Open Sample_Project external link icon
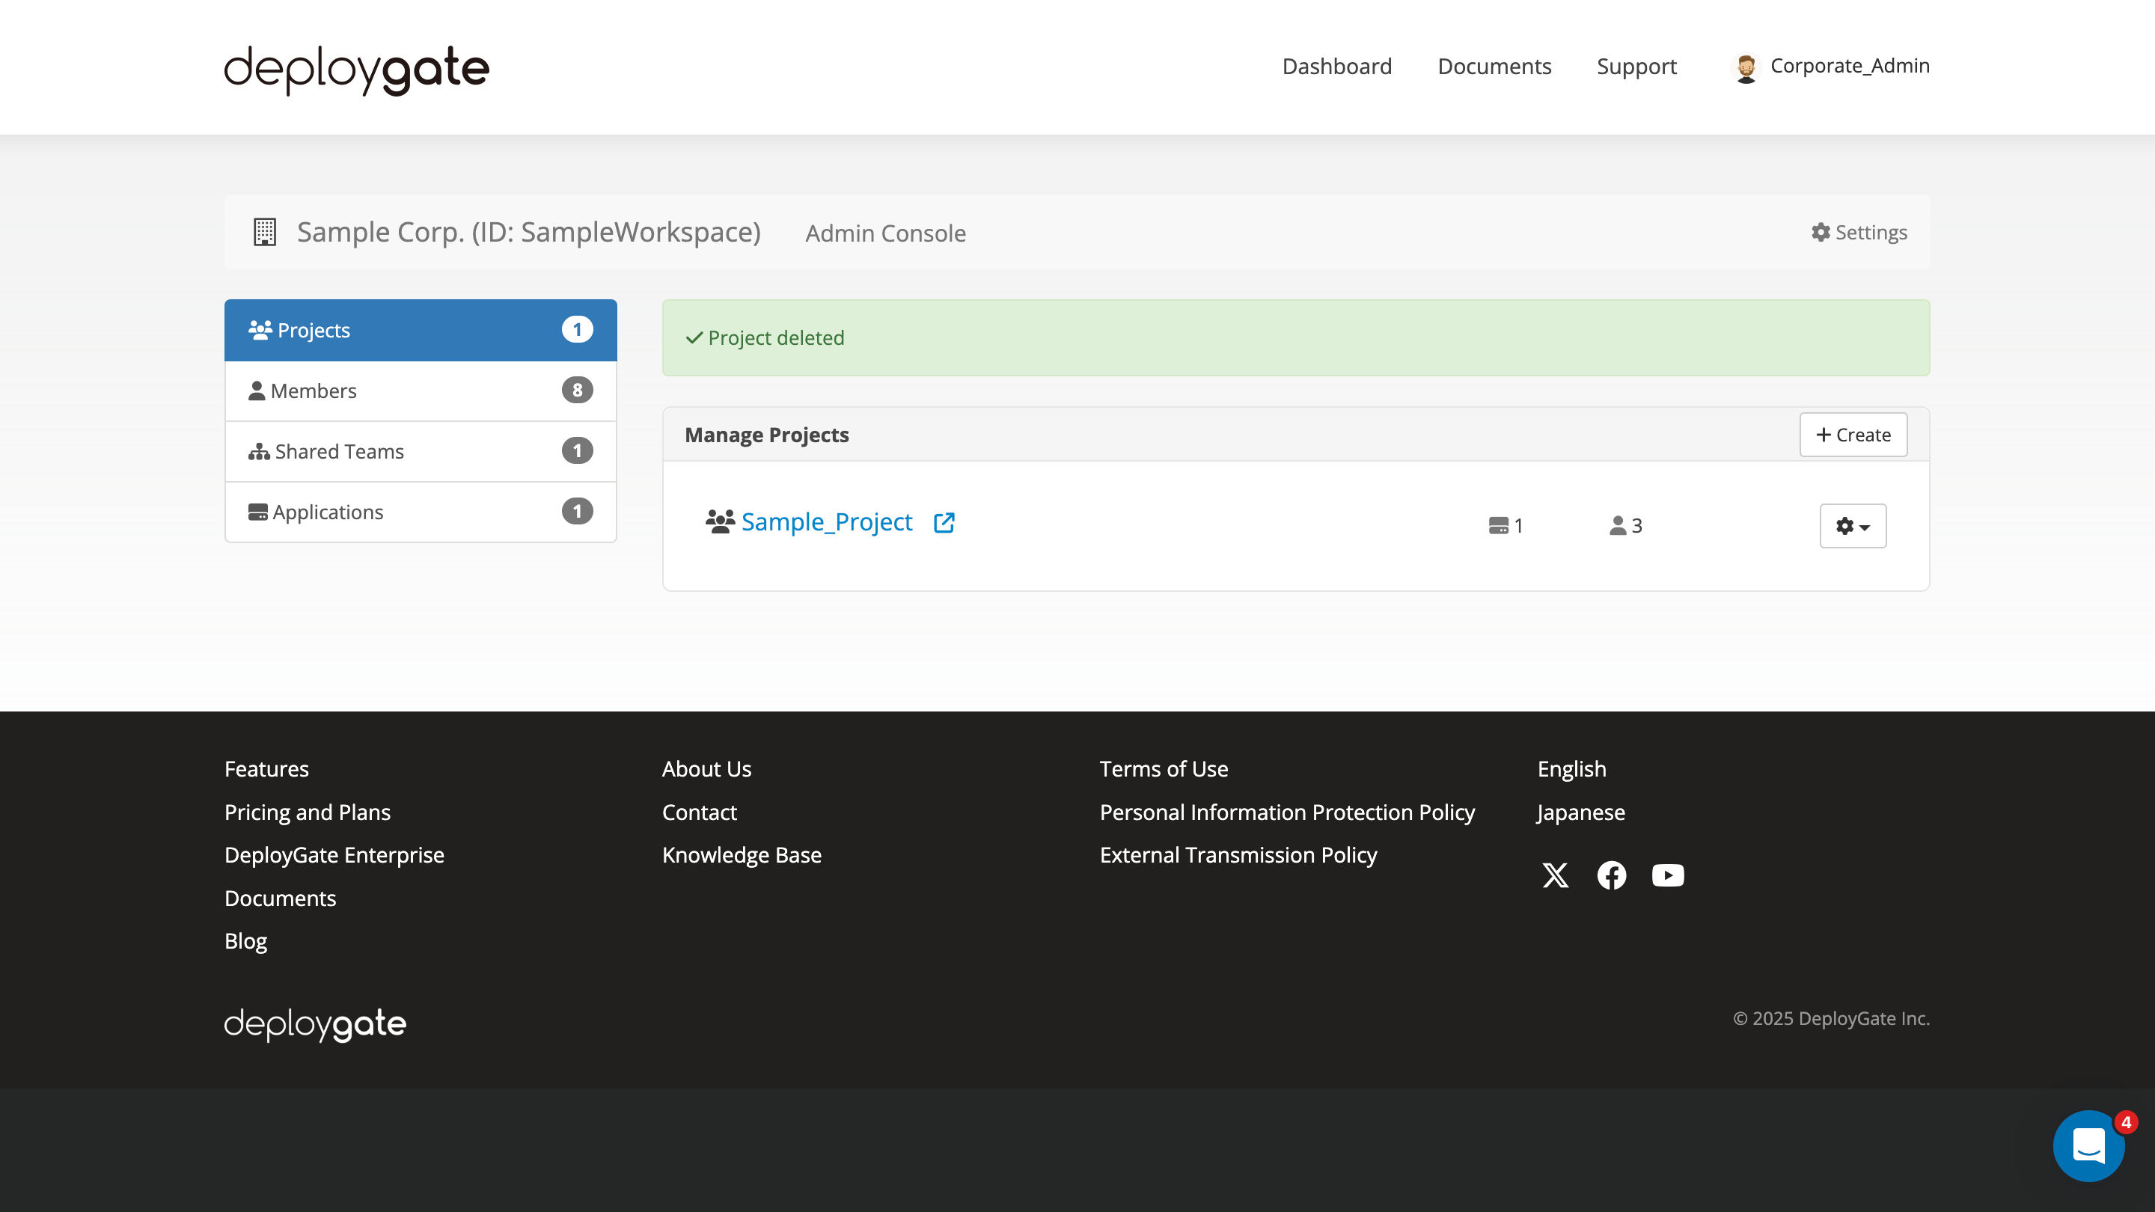Screen dimensions: 2155x1212 (x=944, y=522)
